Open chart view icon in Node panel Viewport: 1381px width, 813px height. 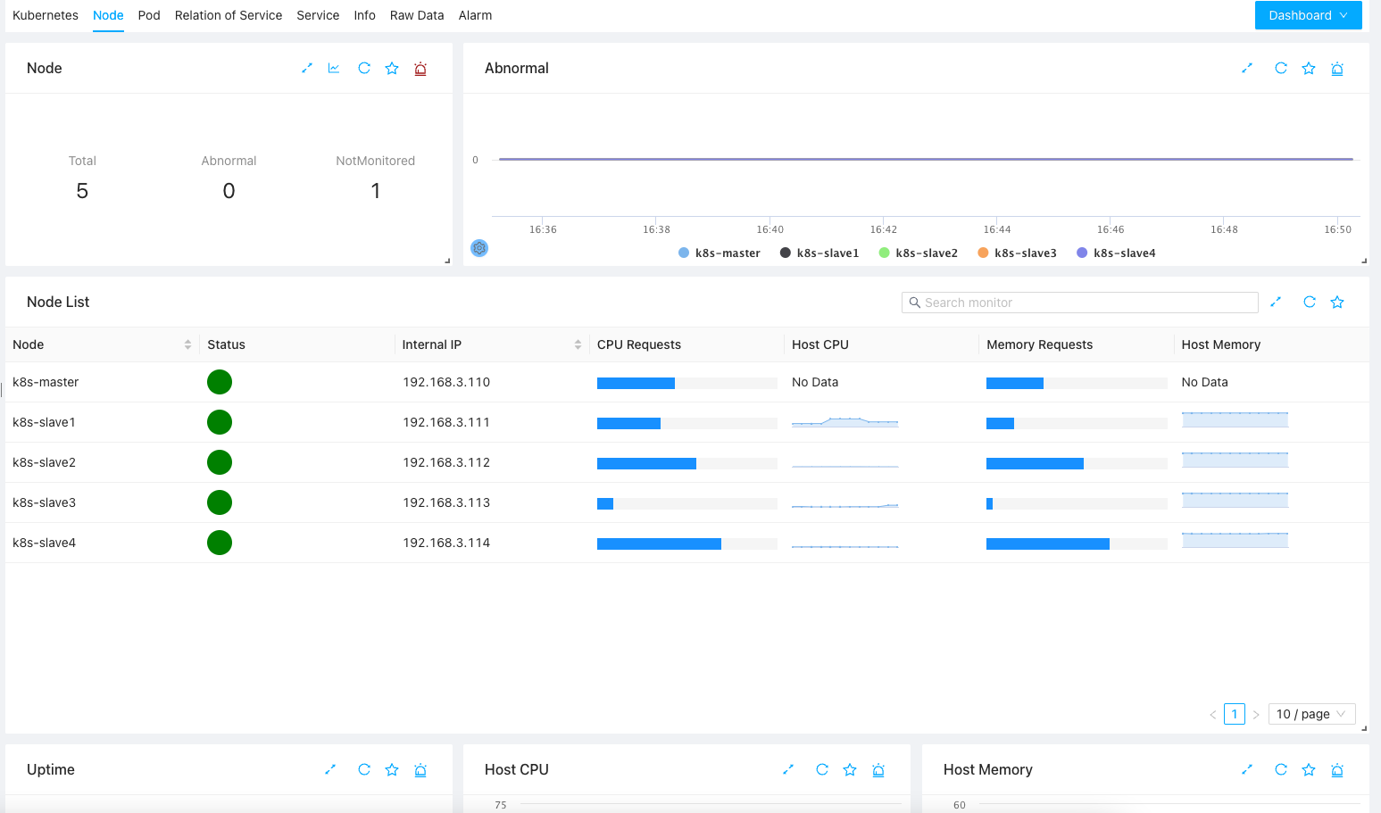[x=334, y=69]
